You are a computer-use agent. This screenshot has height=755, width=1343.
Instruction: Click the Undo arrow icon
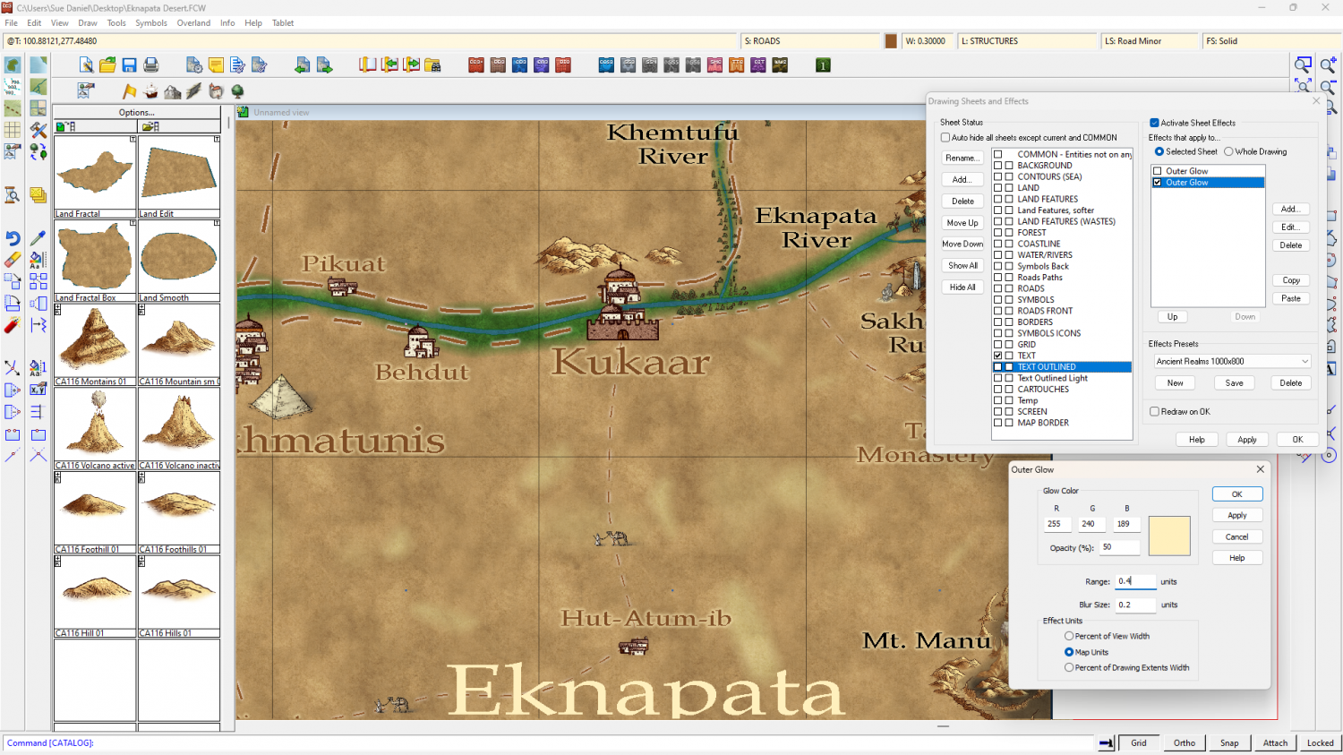(x=13, y=238)
